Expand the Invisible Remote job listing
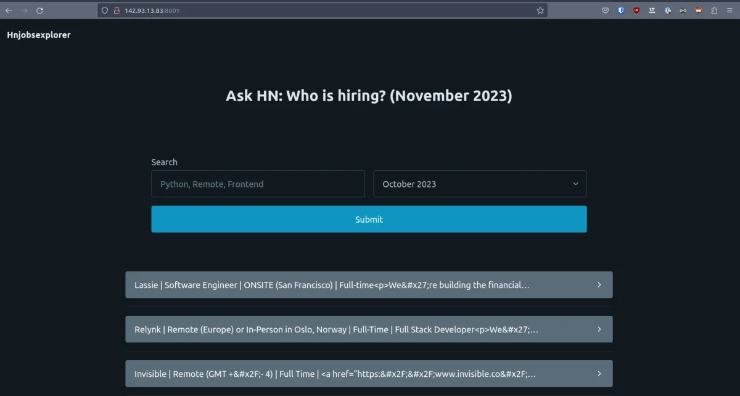This screenshot has height=396, width=740. [x=369, y=373]
